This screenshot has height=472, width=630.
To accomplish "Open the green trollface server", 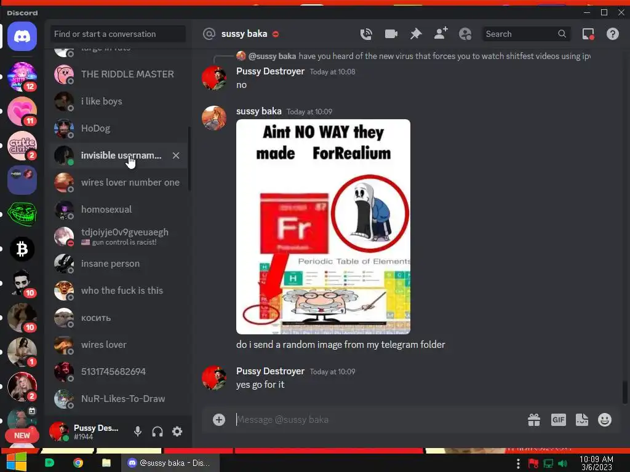I will (x=22, y=214).
